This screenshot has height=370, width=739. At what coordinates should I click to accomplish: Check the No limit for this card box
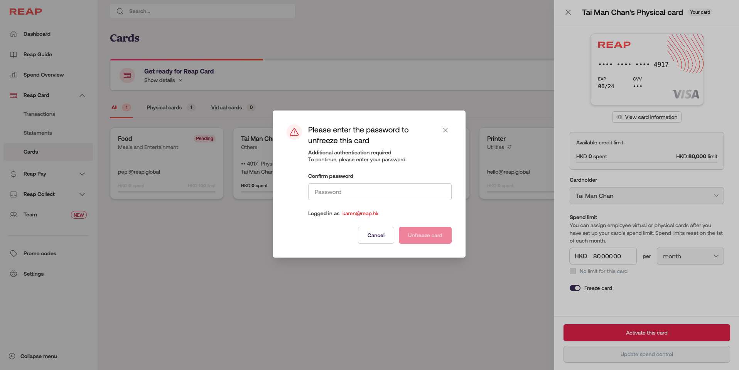point(573,271)
